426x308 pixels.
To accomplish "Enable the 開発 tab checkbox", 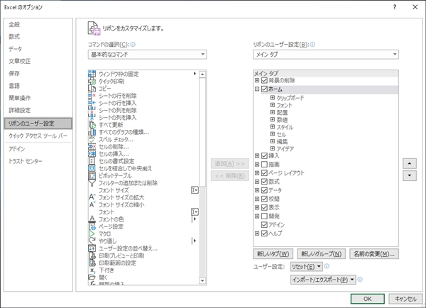I will click(264, 216).
